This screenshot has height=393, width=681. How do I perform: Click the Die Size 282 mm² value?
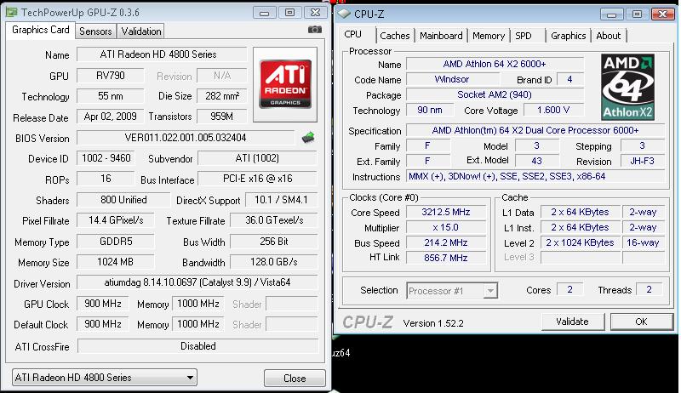click(221, 96)
